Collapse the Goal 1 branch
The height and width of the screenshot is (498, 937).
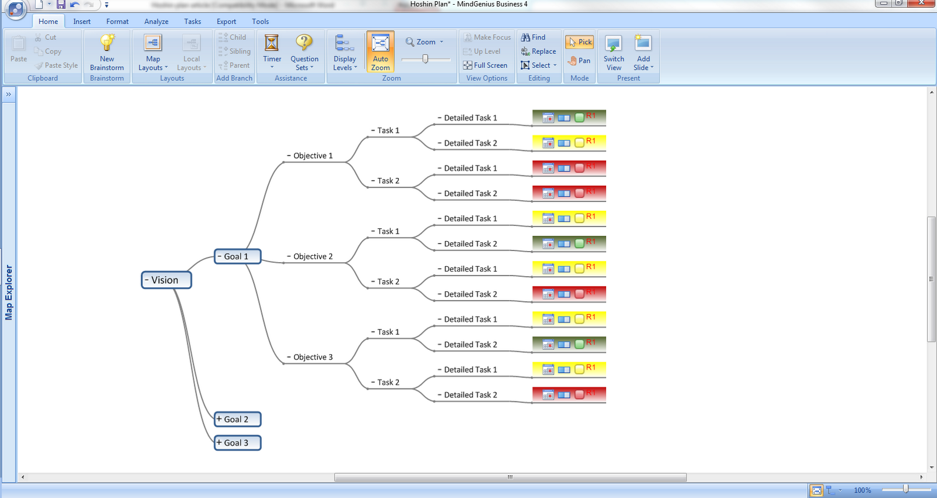coord(220,256)
